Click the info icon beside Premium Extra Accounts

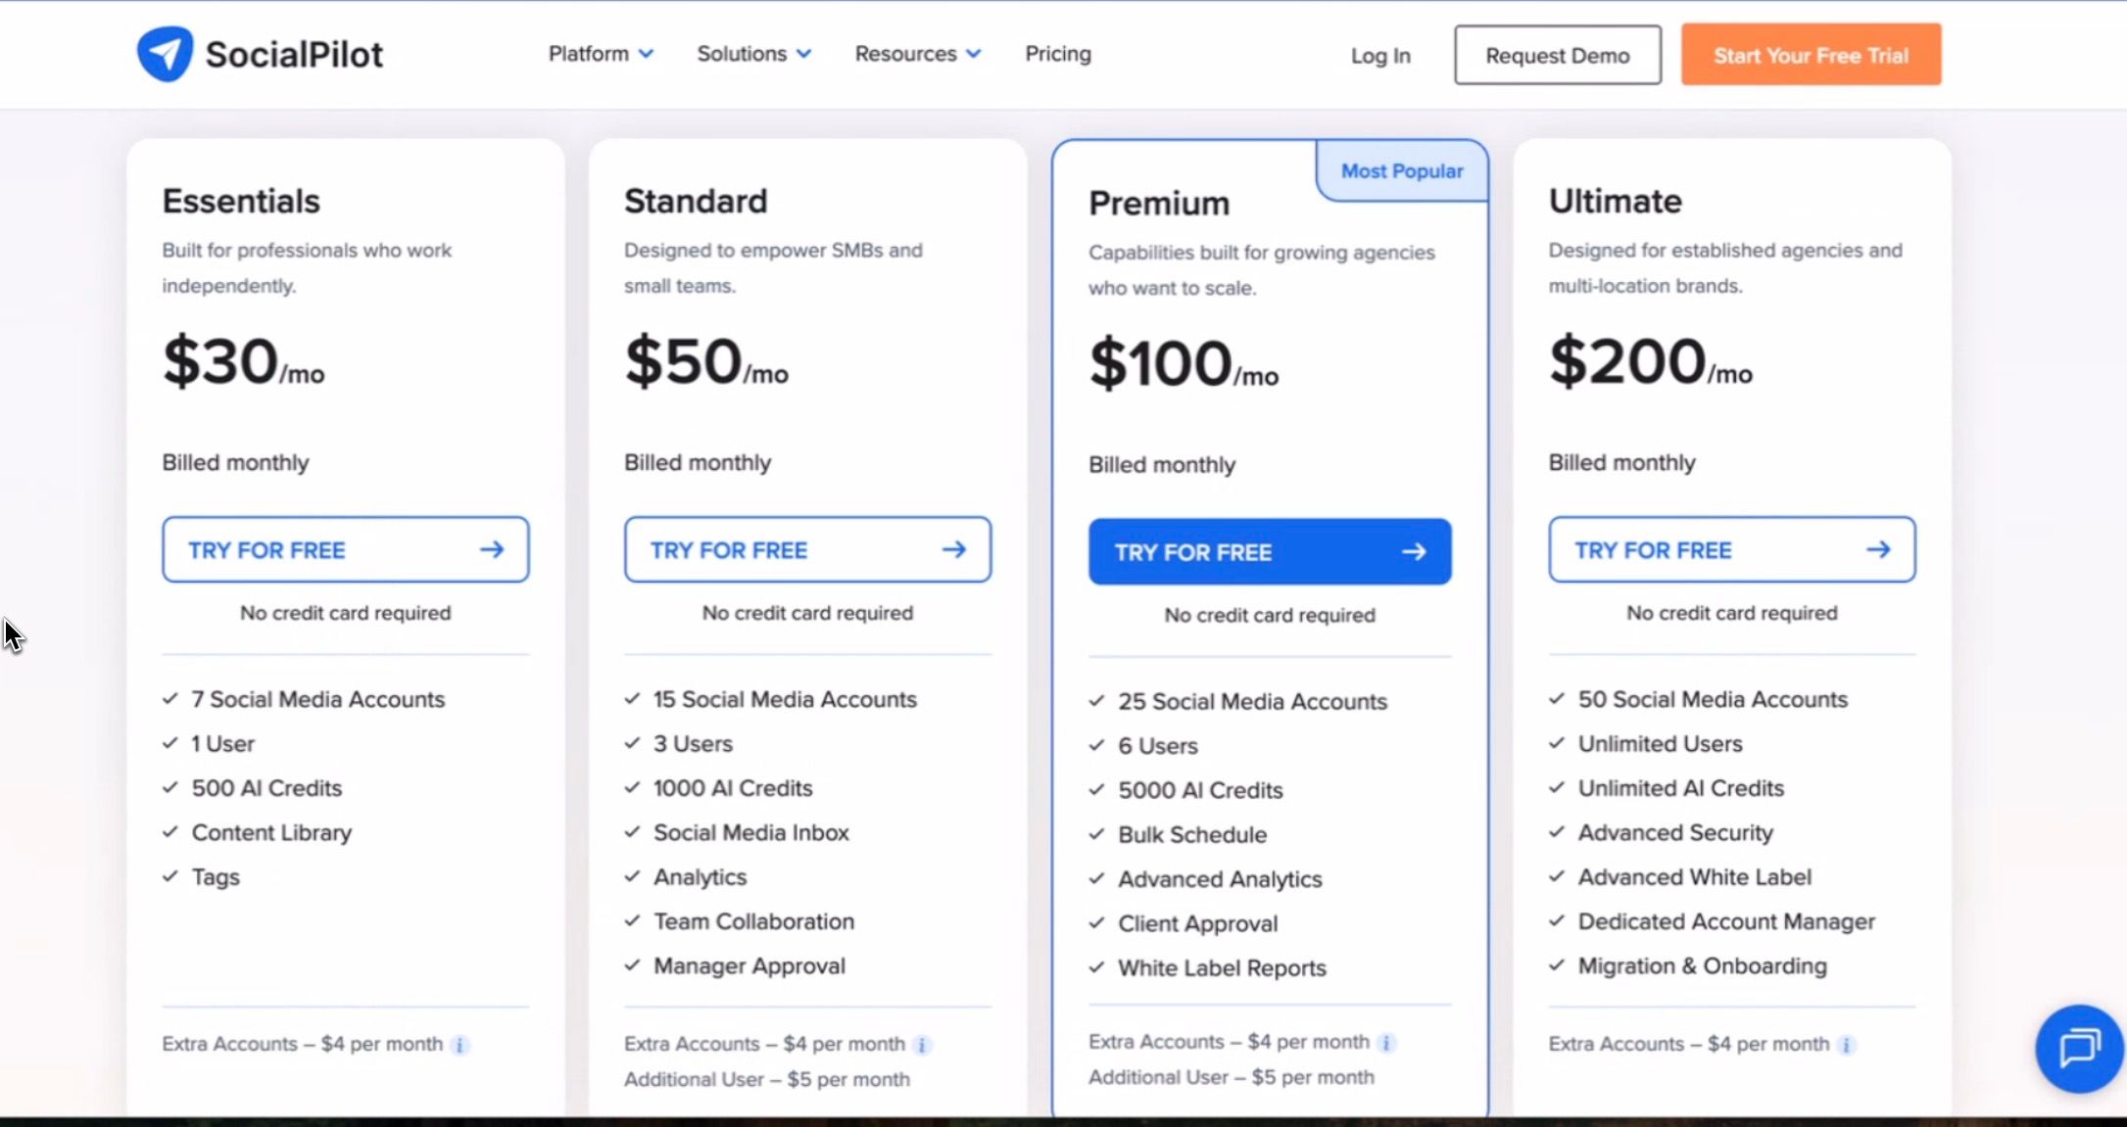(x=1386, y=1043)
